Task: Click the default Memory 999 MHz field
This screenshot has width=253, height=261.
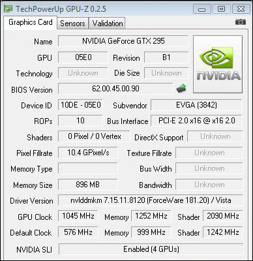Action: [x=151, y=232]
